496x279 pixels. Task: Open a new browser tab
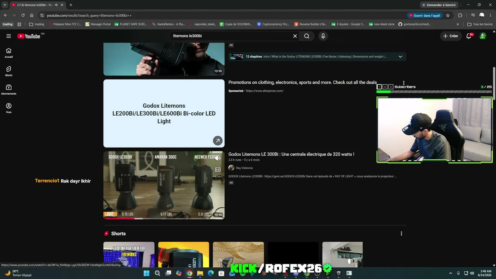click(71, 5)
